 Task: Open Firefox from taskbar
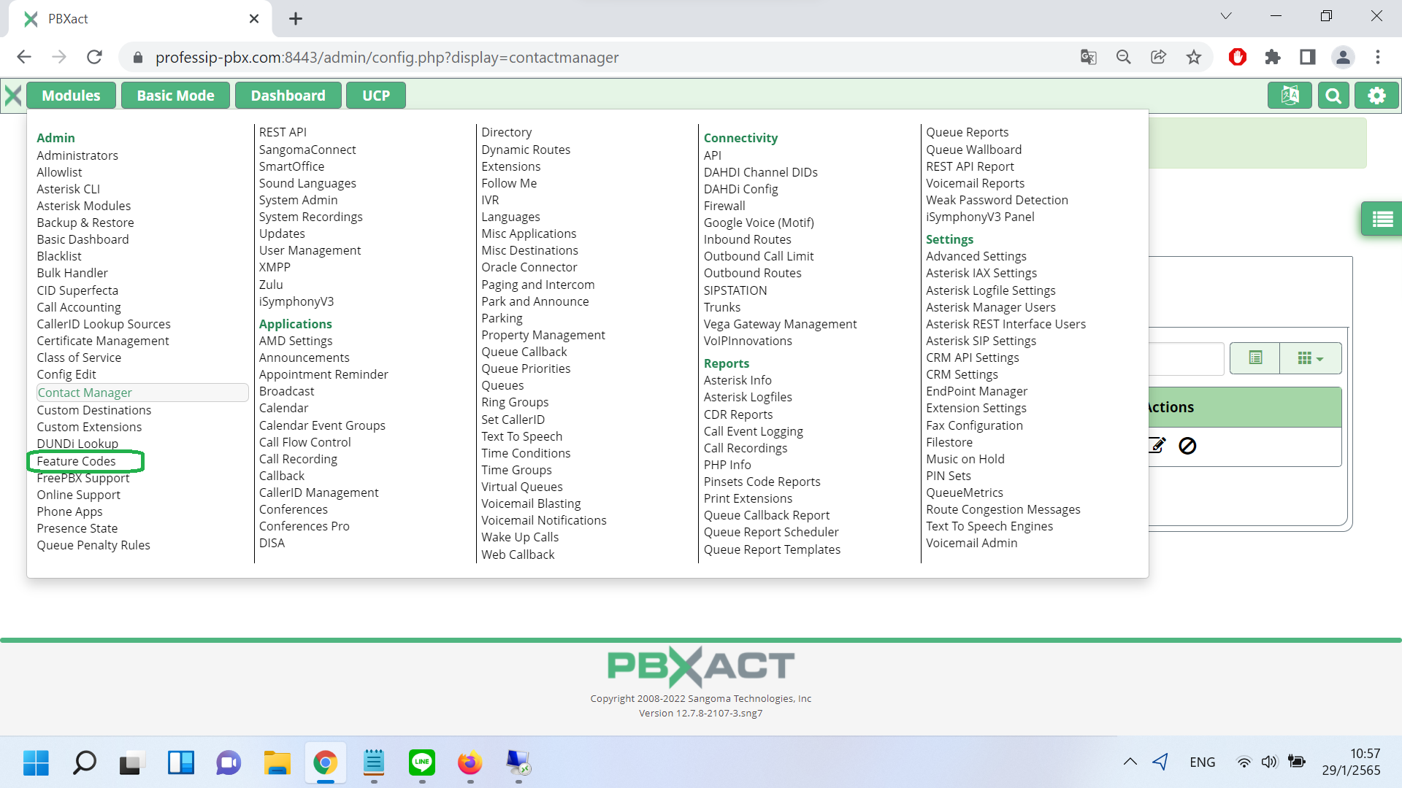(x=470, y=763)
